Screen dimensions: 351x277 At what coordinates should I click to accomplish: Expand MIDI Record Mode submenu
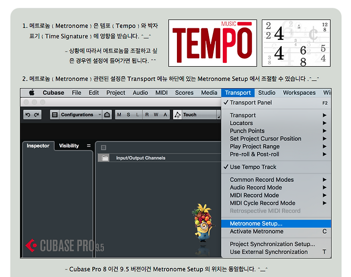[276, 195]
